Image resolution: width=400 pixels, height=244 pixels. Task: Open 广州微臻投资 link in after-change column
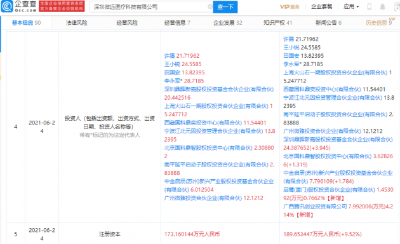click(x=322, y=131)
